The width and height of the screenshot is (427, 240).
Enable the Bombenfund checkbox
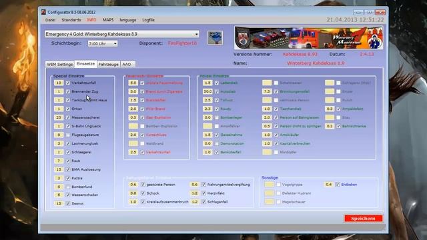(68, 187)
